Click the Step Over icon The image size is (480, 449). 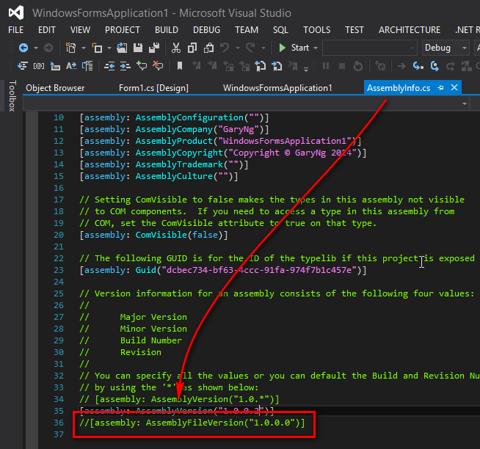pos(434,66)
